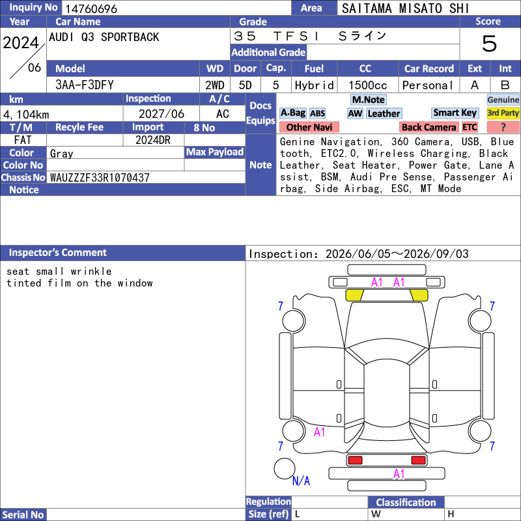Click the 7 beside the top-right wheel
The width and height of the screenshot is (521, 521).
tap(492, 305)
